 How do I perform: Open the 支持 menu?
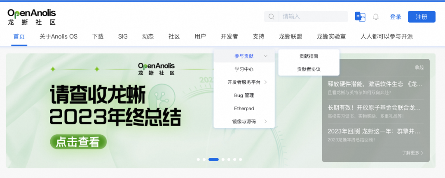coord(258,37)
